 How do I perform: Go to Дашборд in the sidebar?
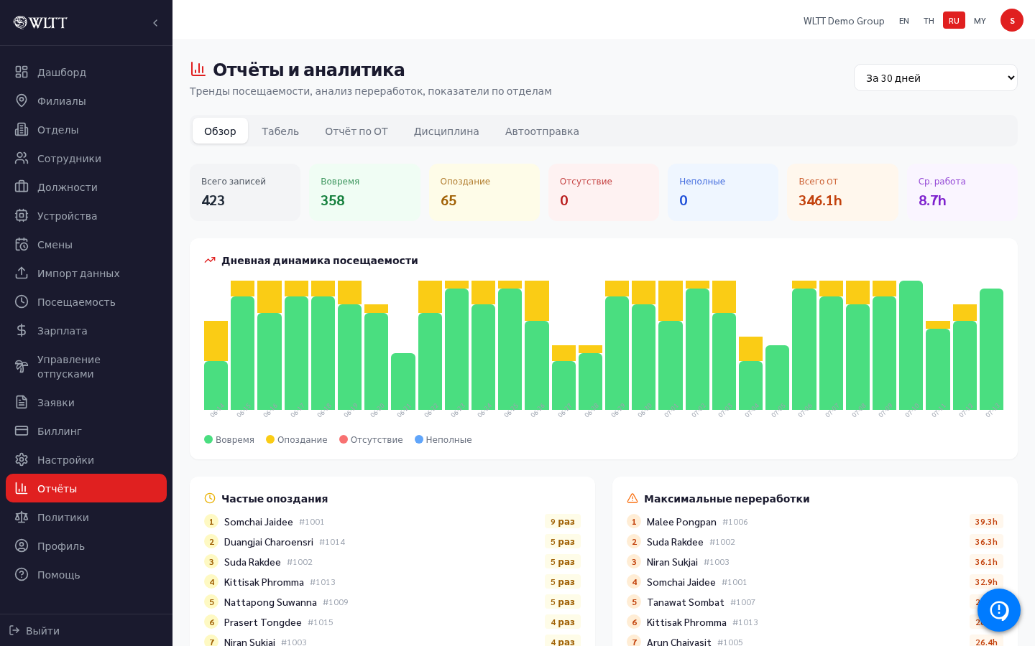pos(86,72)
